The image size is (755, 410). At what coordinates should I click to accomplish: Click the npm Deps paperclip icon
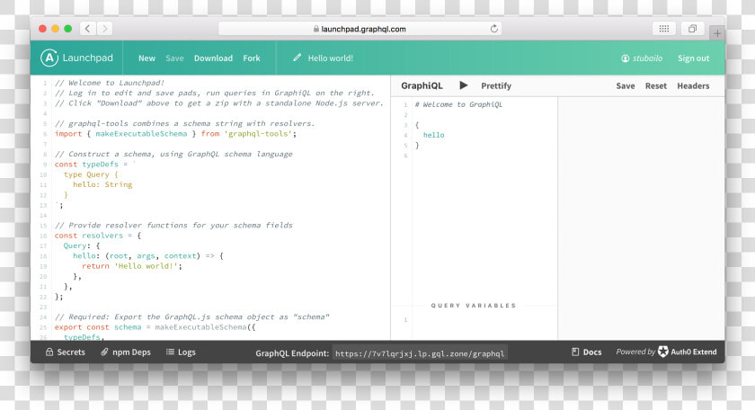pos(104,352)
